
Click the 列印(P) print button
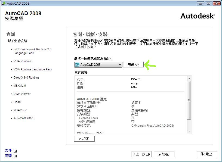pos(84,139)
